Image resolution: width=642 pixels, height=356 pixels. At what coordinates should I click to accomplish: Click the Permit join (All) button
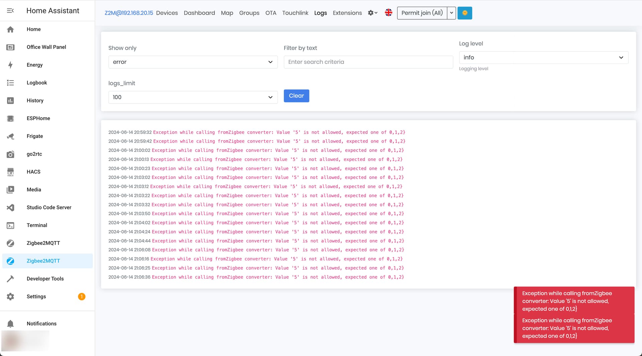coord(422,13)
